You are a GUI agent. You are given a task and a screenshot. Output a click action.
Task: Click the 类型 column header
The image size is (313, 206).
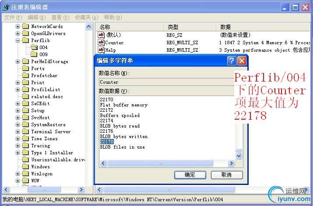(190, 27)
